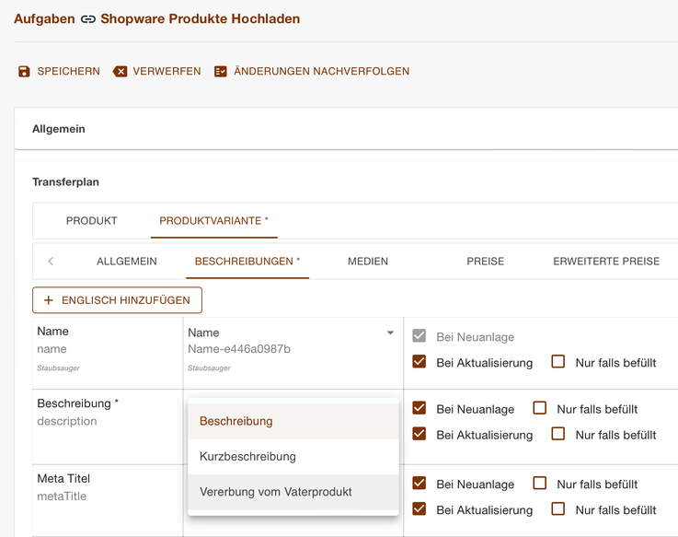Uncheck Bei Neuanlage in Meta Titel row
This screenshot has width=678, height=537.
419,484
